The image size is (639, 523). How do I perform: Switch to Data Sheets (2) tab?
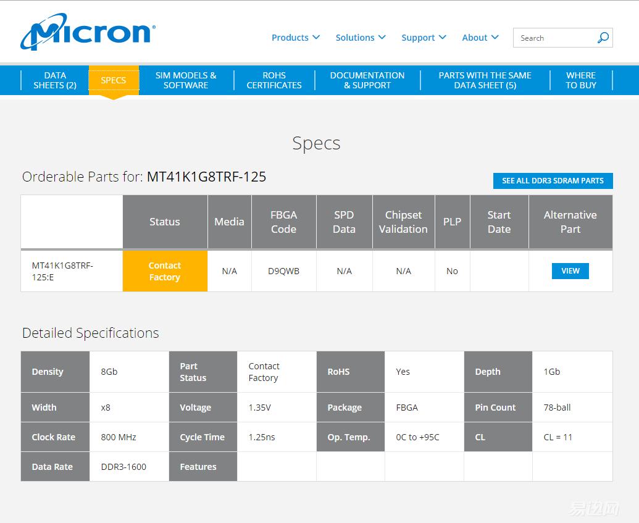tap(55, 80)
